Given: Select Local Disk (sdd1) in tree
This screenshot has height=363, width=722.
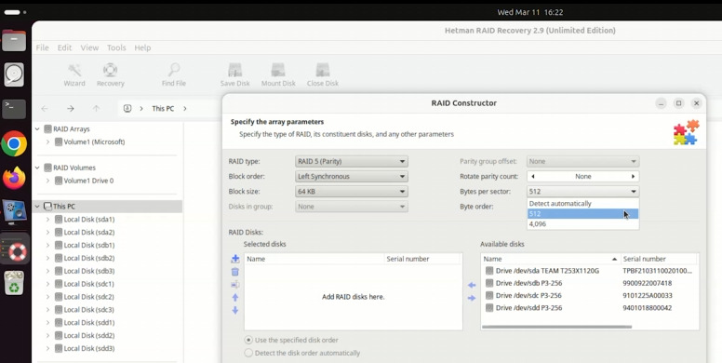Looking at the screenshot, I should coord(89,322).
